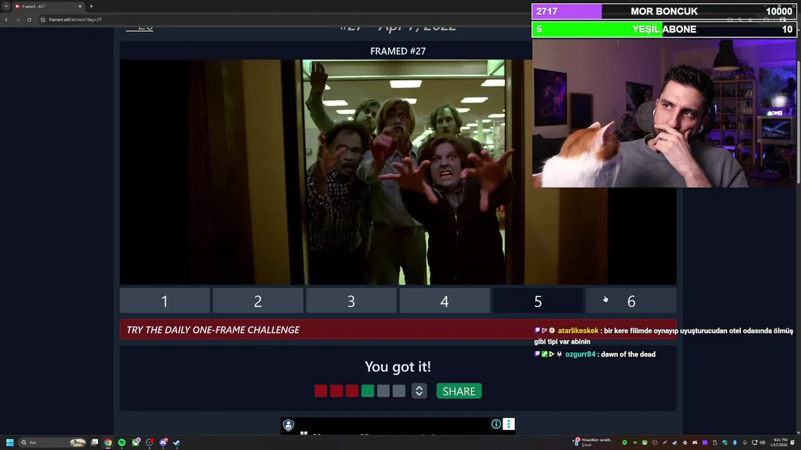The image size is (801, 450).
Task: Click the volume speaker icon in the system tray
Action: point(763,442)
